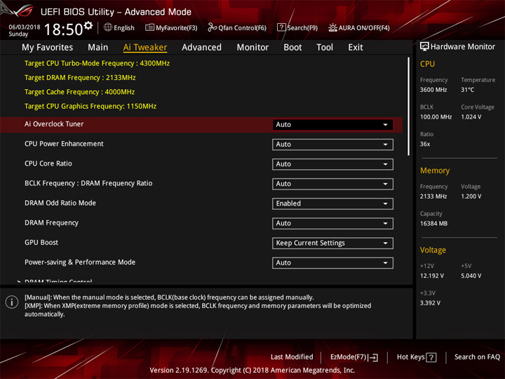Viewport: 505px width, 379px height.
Task: Click the Hardware Monitor screen icon
Action: (424, 47)
